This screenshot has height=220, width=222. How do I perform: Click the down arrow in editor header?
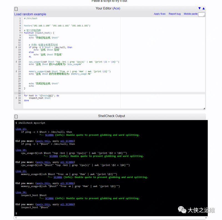click(200, 8)
